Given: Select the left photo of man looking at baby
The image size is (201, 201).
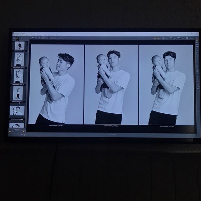Looking at the screenshot, I should pyautogui.click(x=57, y=84).
